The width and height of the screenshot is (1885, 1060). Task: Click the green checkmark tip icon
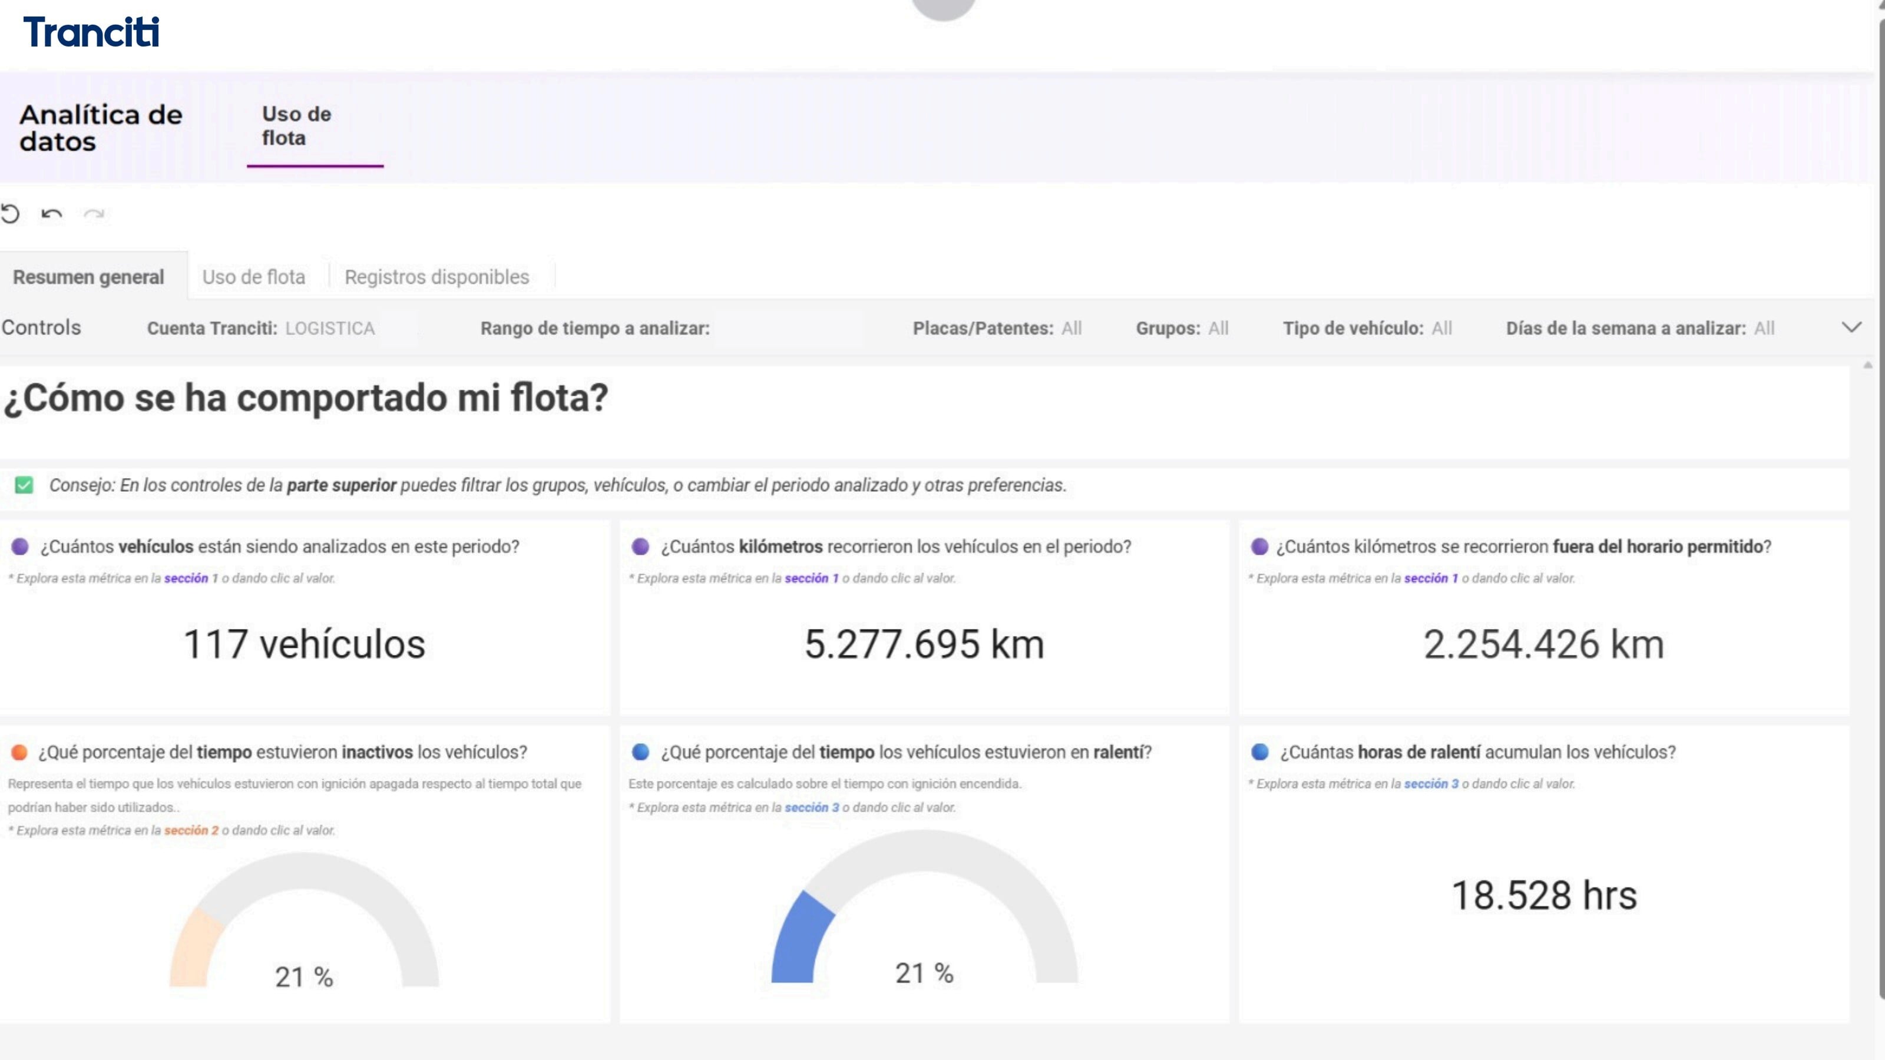tap(24, 485)
